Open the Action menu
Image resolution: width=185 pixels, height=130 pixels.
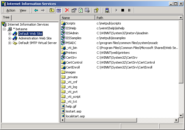[x=11, y=10]
